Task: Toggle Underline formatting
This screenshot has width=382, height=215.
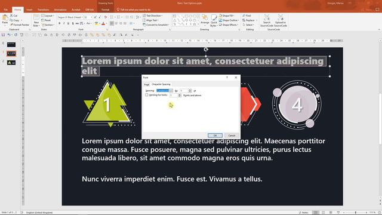Action: pyautogui.click(x=68, y=24)
